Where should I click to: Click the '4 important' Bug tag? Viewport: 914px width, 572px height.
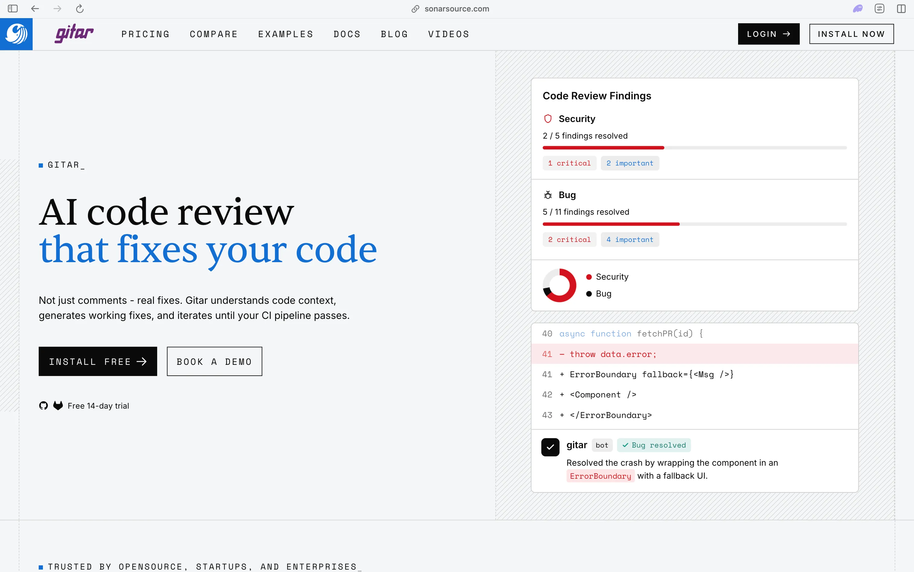pyautogui.click(x=630, y=239)
